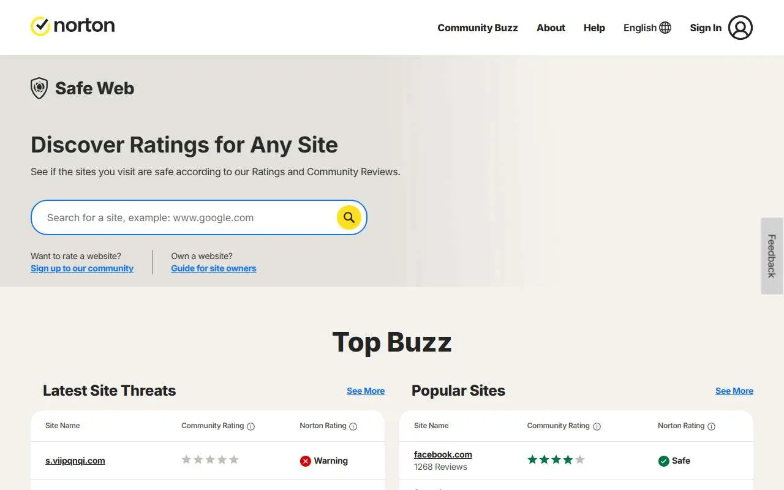Click the Top Buzz heading

coord(392,342)
